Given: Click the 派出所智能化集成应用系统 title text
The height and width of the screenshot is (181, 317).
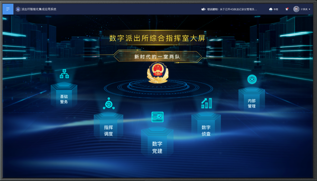Looking at the screenshot, I should point(39,9).
